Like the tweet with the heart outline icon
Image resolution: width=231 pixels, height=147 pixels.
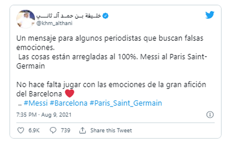coord(21,130)
